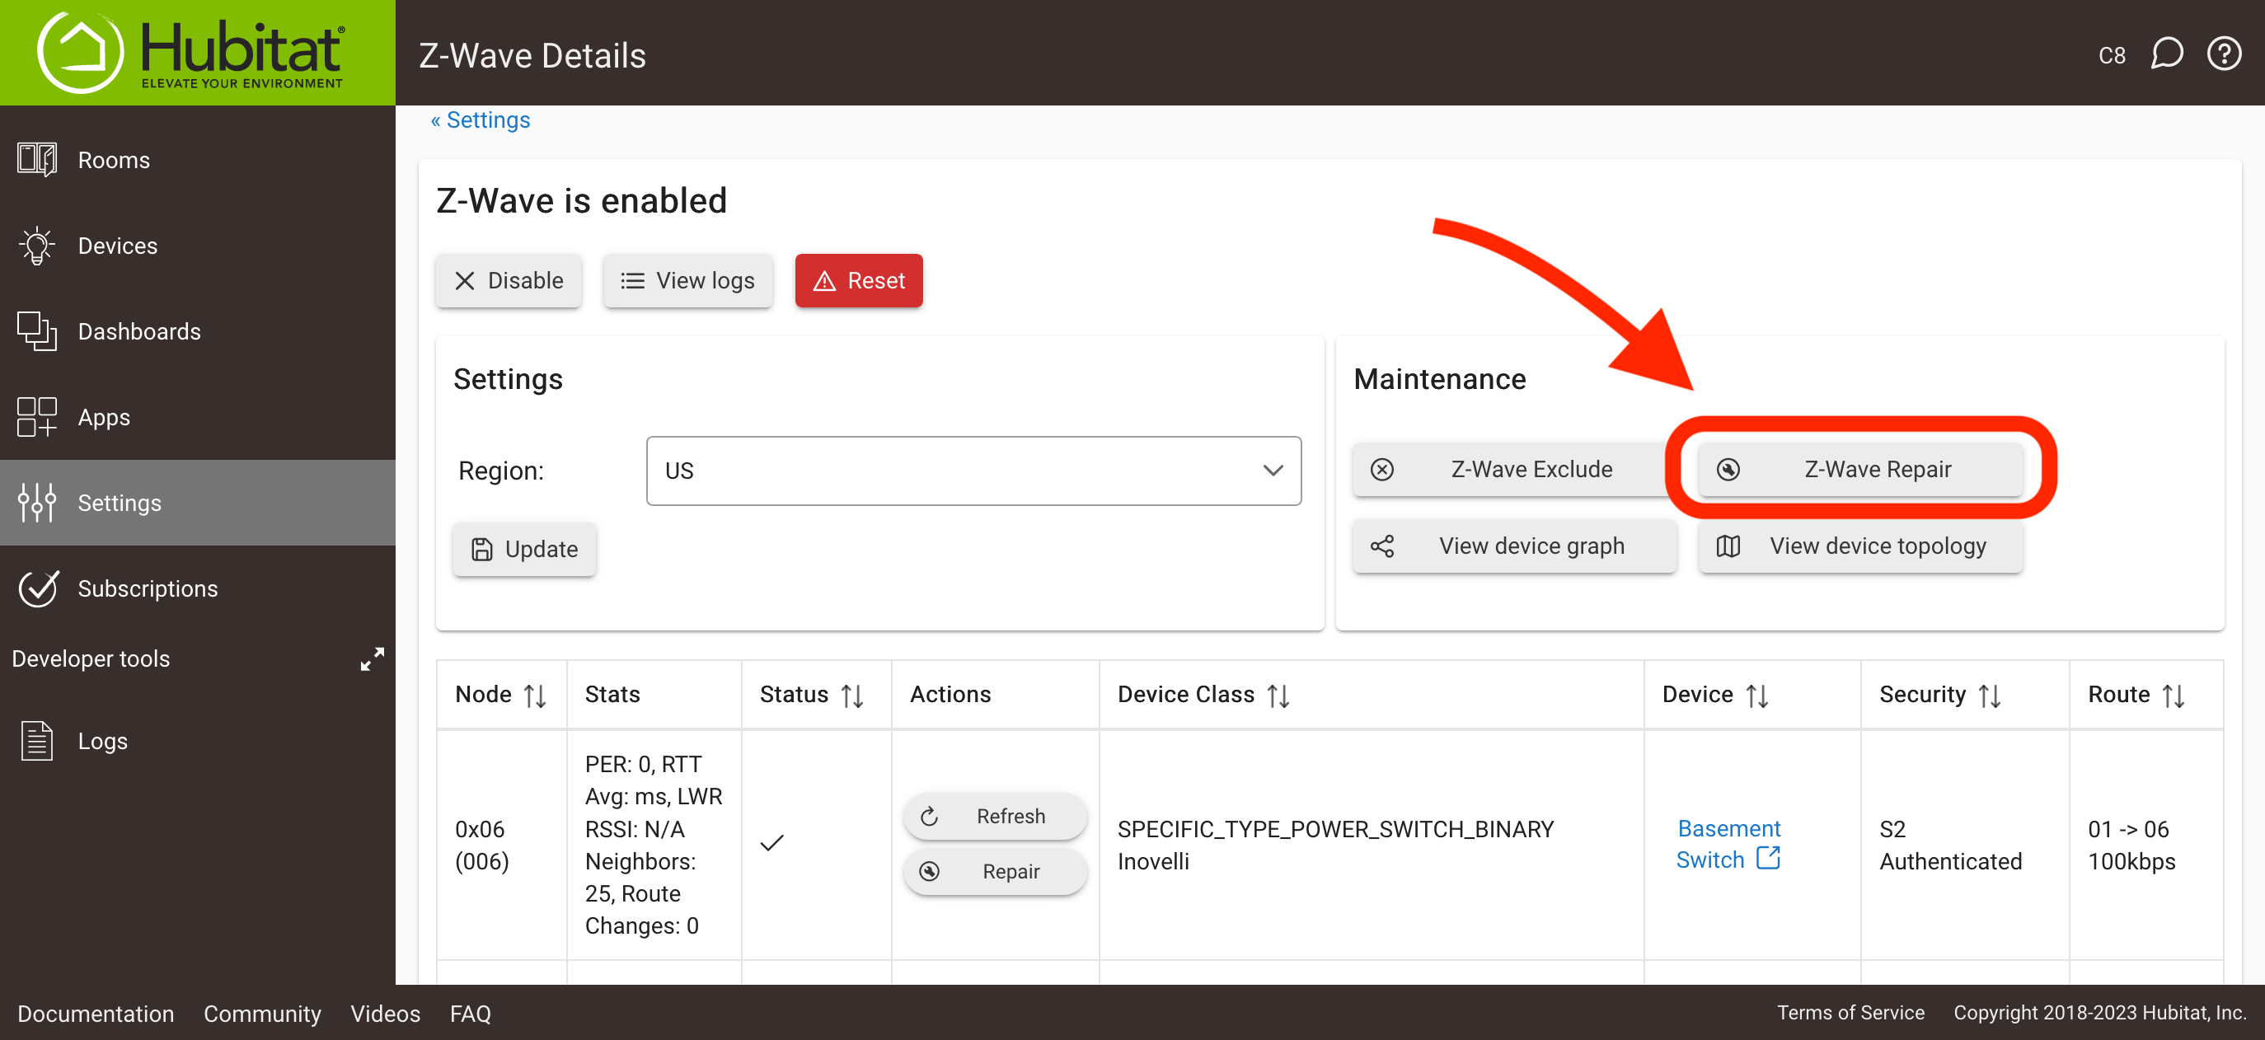This screenshot has width=2265, height=1040.
Task: Sort table by Node column
Action: (536, 696)
